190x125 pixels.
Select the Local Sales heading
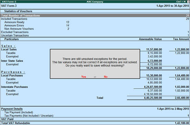click(x=9, y=49)
